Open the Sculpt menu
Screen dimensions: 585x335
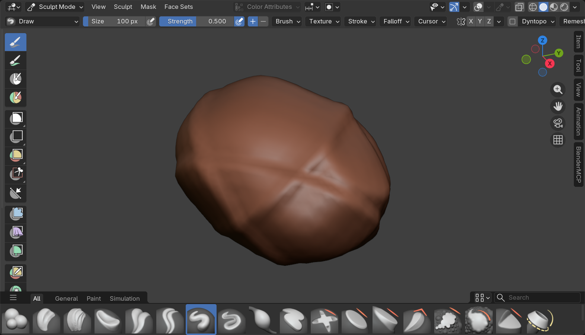(123, 7)
